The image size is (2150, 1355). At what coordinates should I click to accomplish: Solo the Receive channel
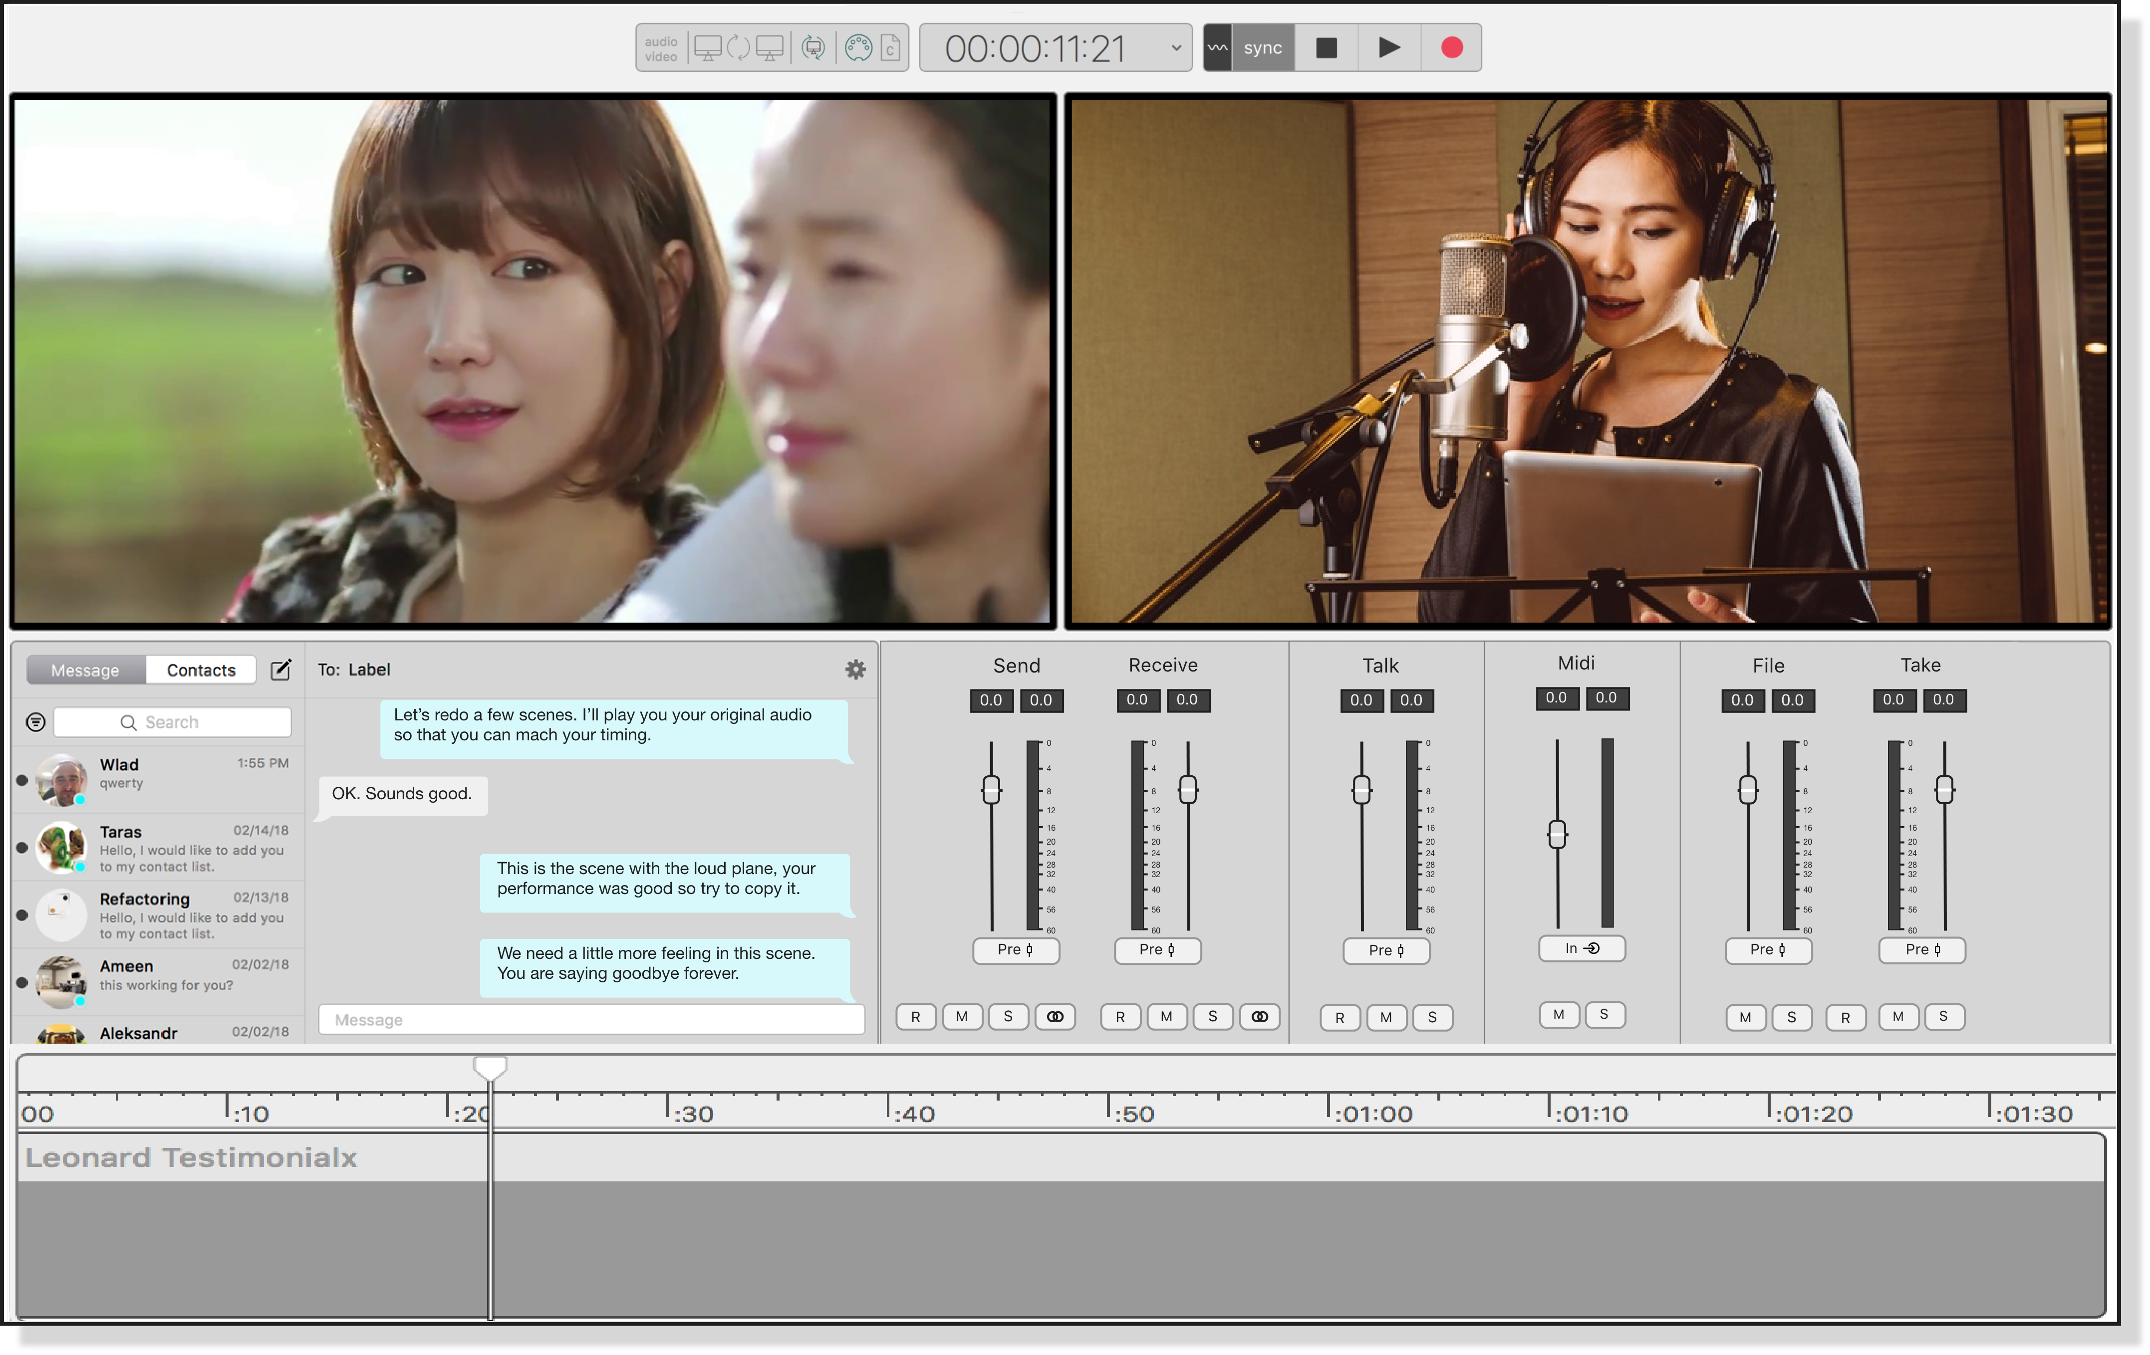coord(1213,1017)
